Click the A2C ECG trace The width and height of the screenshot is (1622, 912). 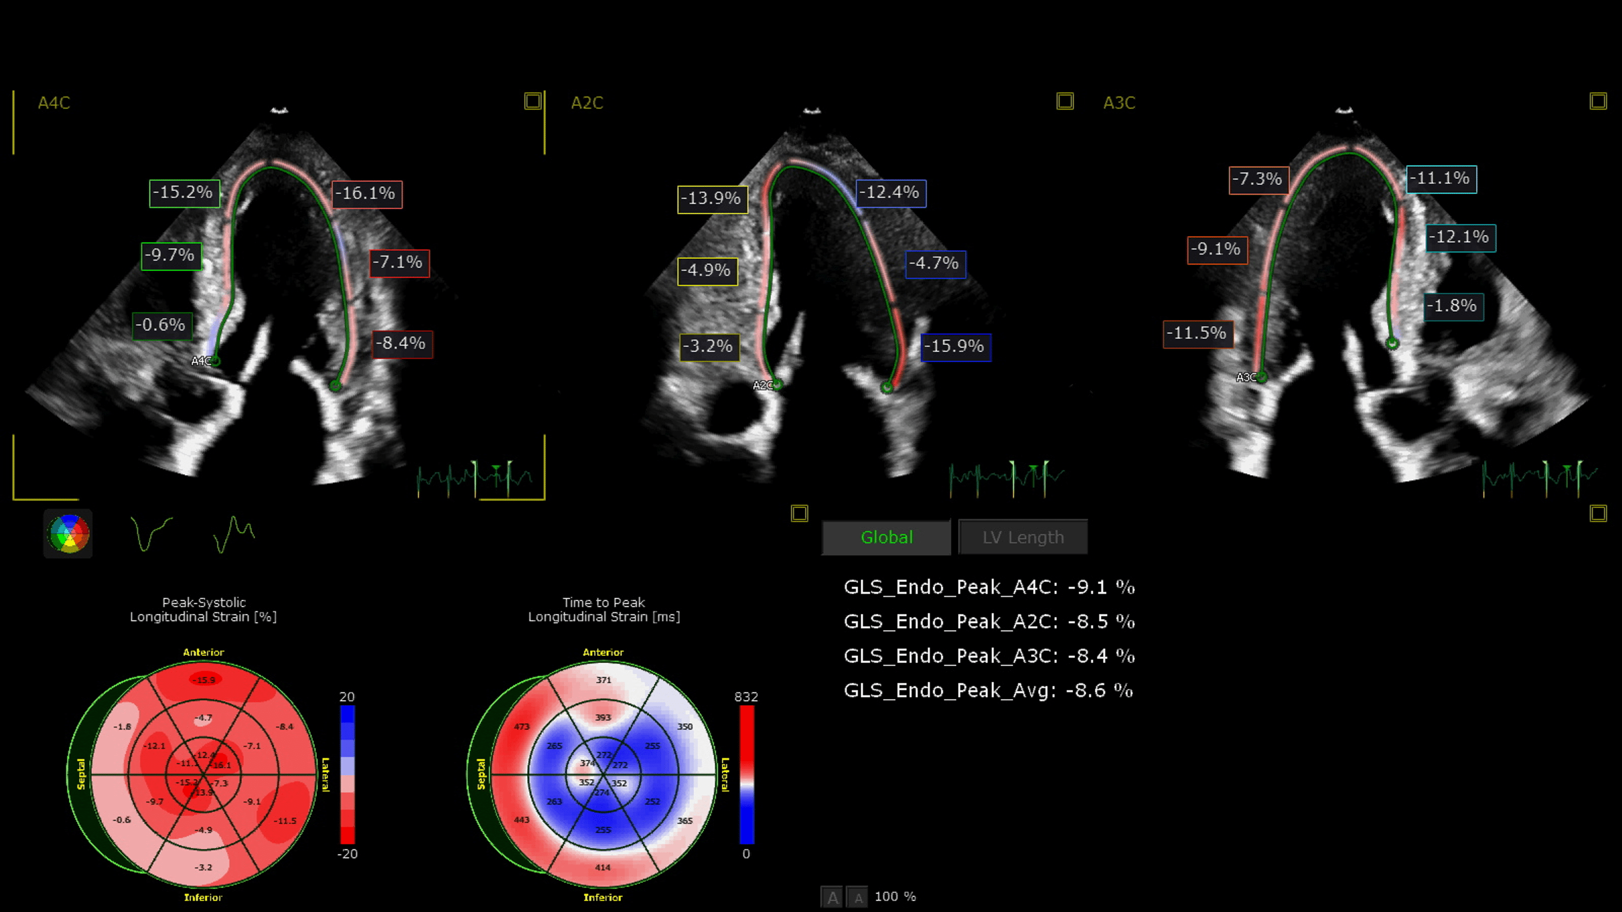(1007, 480)
